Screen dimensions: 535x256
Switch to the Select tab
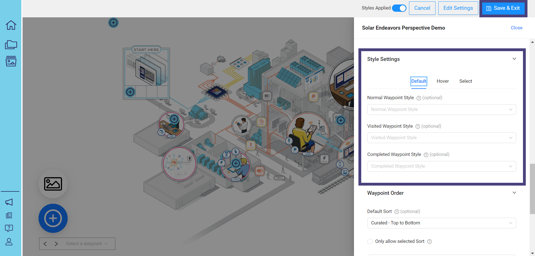465,81
